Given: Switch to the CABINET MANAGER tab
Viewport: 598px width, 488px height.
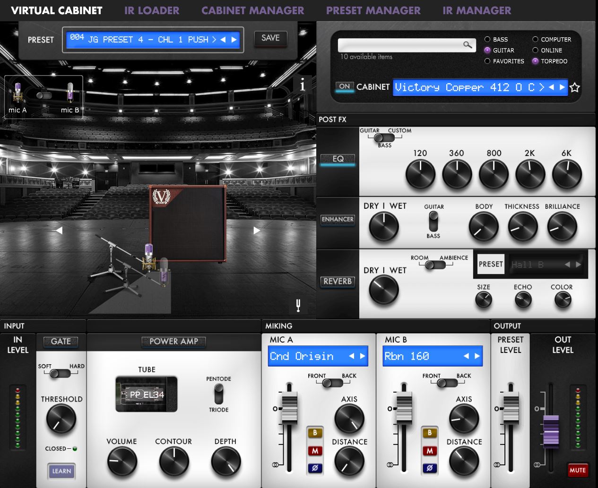Looking at the screenshot, I should tap(253, 10).
